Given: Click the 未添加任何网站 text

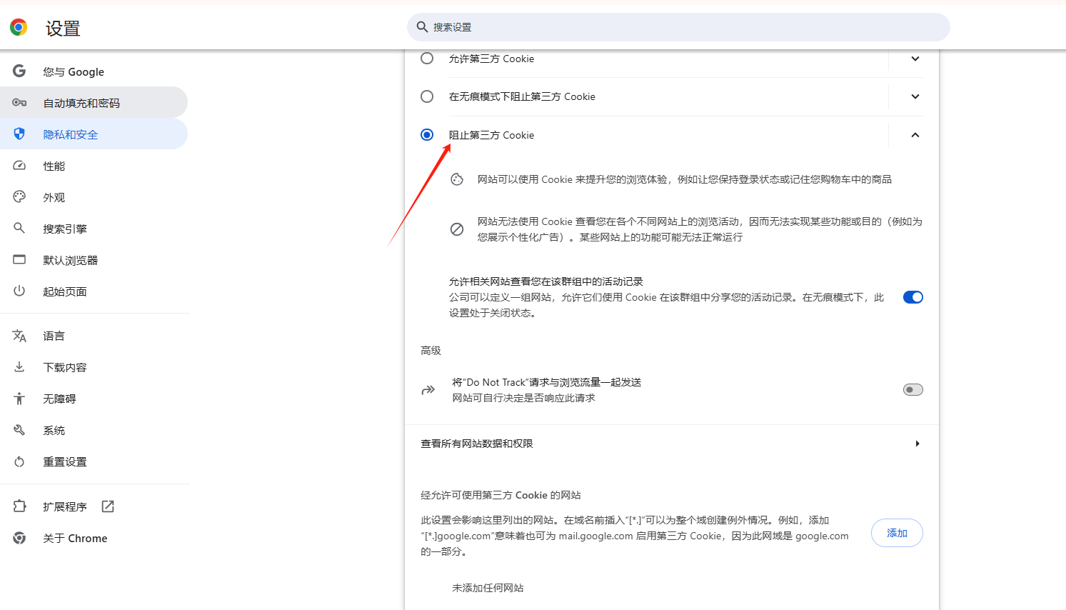Looking at the screenshot, I should 488,588.
